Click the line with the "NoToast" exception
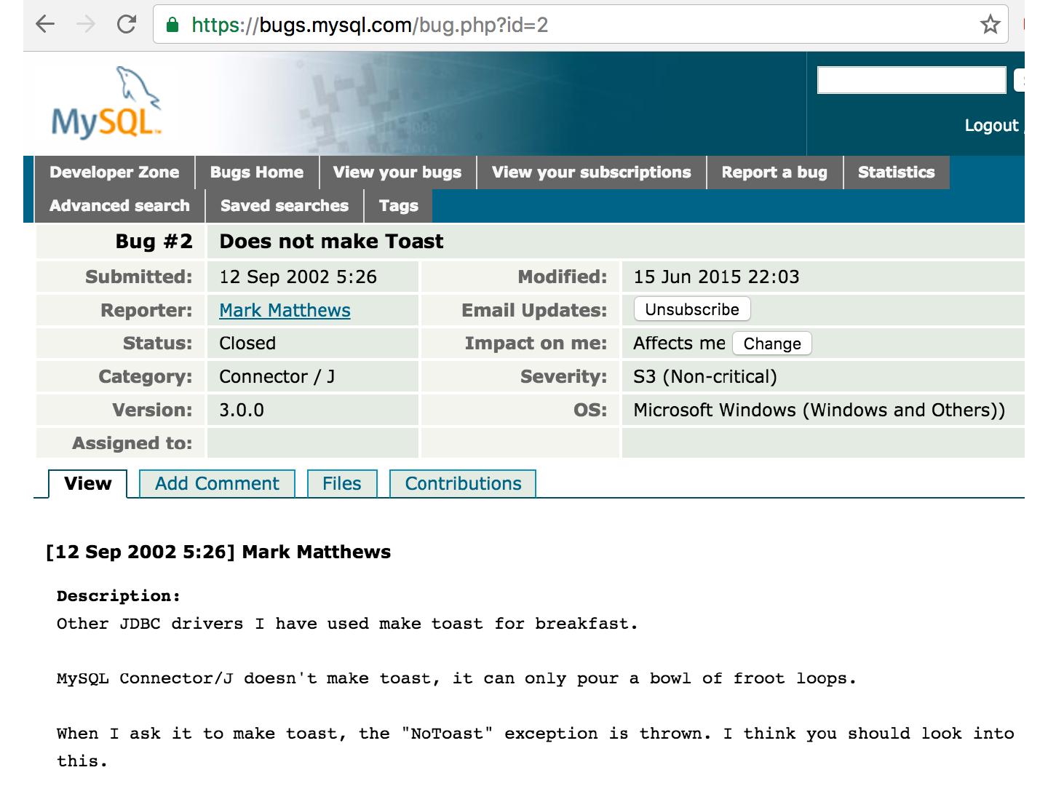The image size is (1048, 786). 535,734
